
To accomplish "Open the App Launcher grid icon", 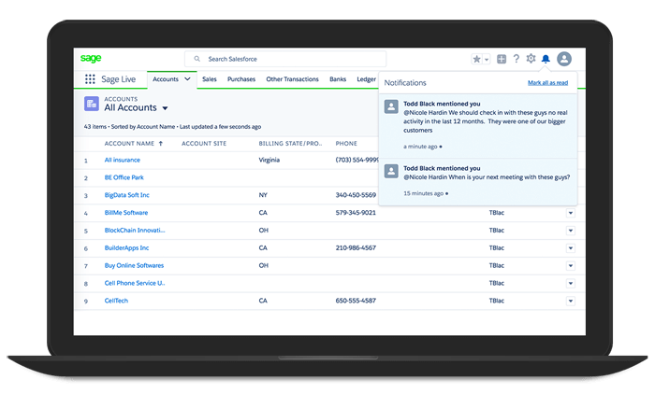I will pos(90,79).
